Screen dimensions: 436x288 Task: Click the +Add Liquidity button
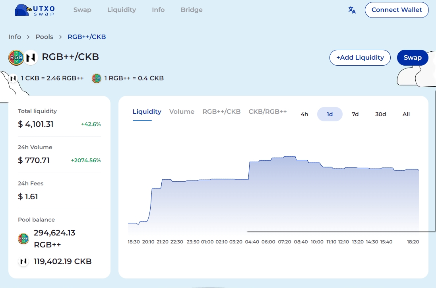pyautogui.click(x=360, y=58)
